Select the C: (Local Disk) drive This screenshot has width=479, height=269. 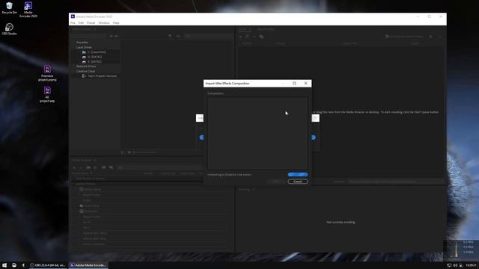tap(97, 52)
